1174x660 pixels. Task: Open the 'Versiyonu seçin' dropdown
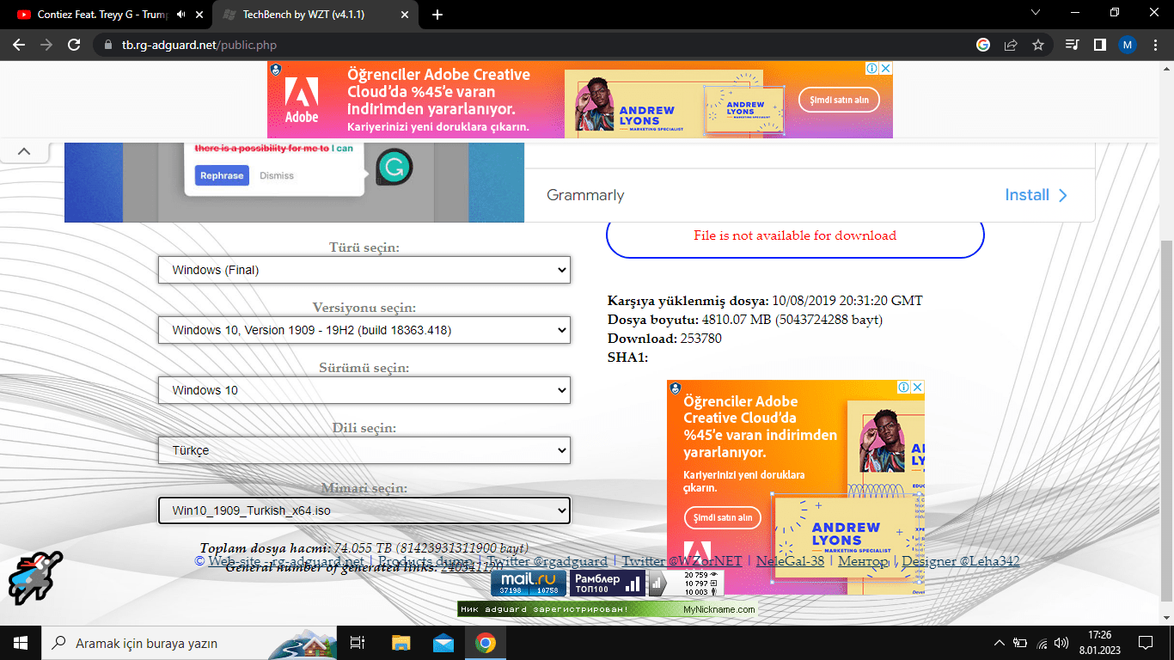coord(364,330)
